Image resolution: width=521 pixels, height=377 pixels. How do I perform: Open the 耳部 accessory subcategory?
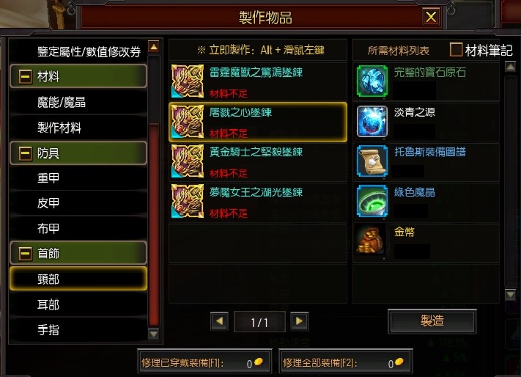point(78,304)
